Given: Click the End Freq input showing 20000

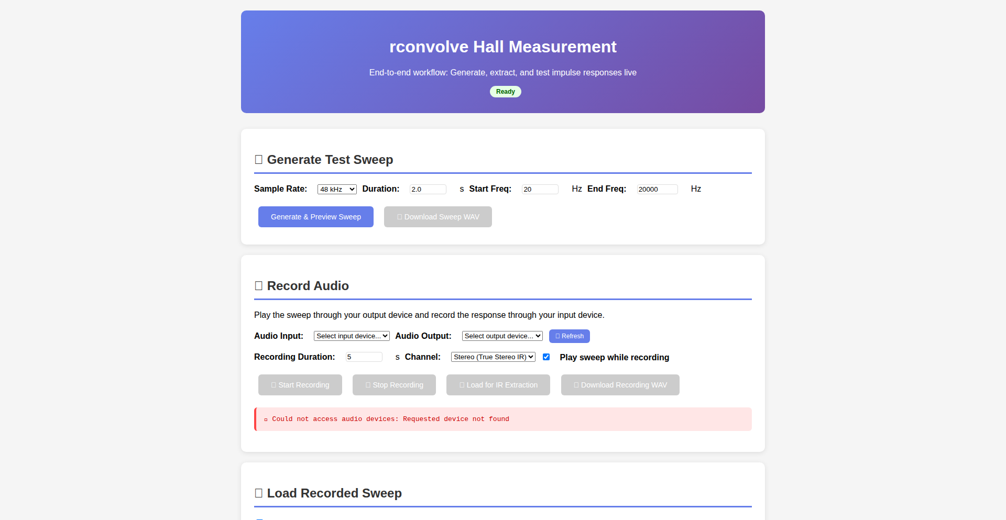Looking at the screenshot, I should coord(657,189).
